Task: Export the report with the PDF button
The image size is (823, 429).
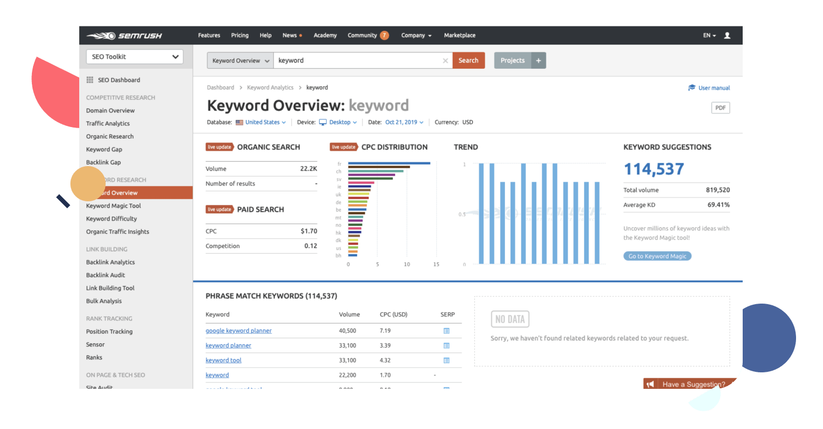Action: point(720,108)
